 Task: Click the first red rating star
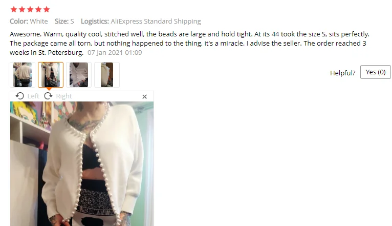tap(14, 10)
